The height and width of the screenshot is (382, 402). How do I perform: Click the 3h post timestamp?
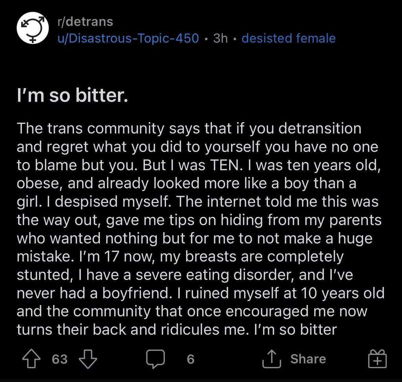[x=221, y=38]
